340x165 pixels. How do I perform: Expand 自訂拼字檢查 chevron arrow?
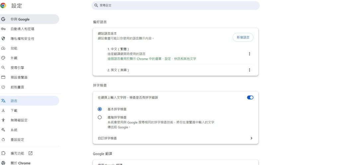coord(251,138)
